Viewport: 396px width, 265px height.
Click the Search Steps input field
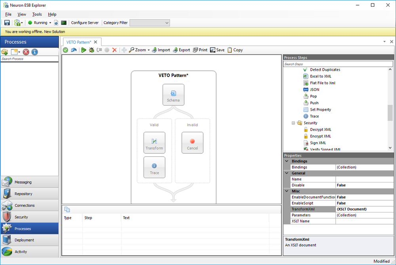click(x=338, y=64)
